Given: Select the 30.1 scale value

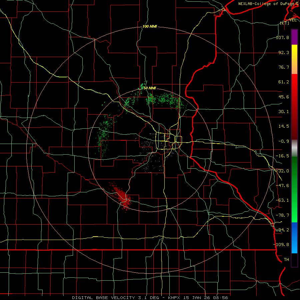Looking at the screenshot, I should pyautogui.click(x=284, y=112).
